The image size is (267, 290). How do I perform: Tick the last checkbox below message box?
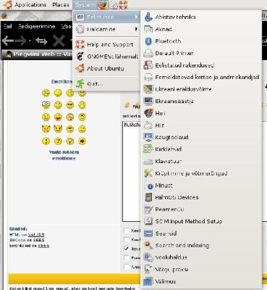(x=127, y=267)
